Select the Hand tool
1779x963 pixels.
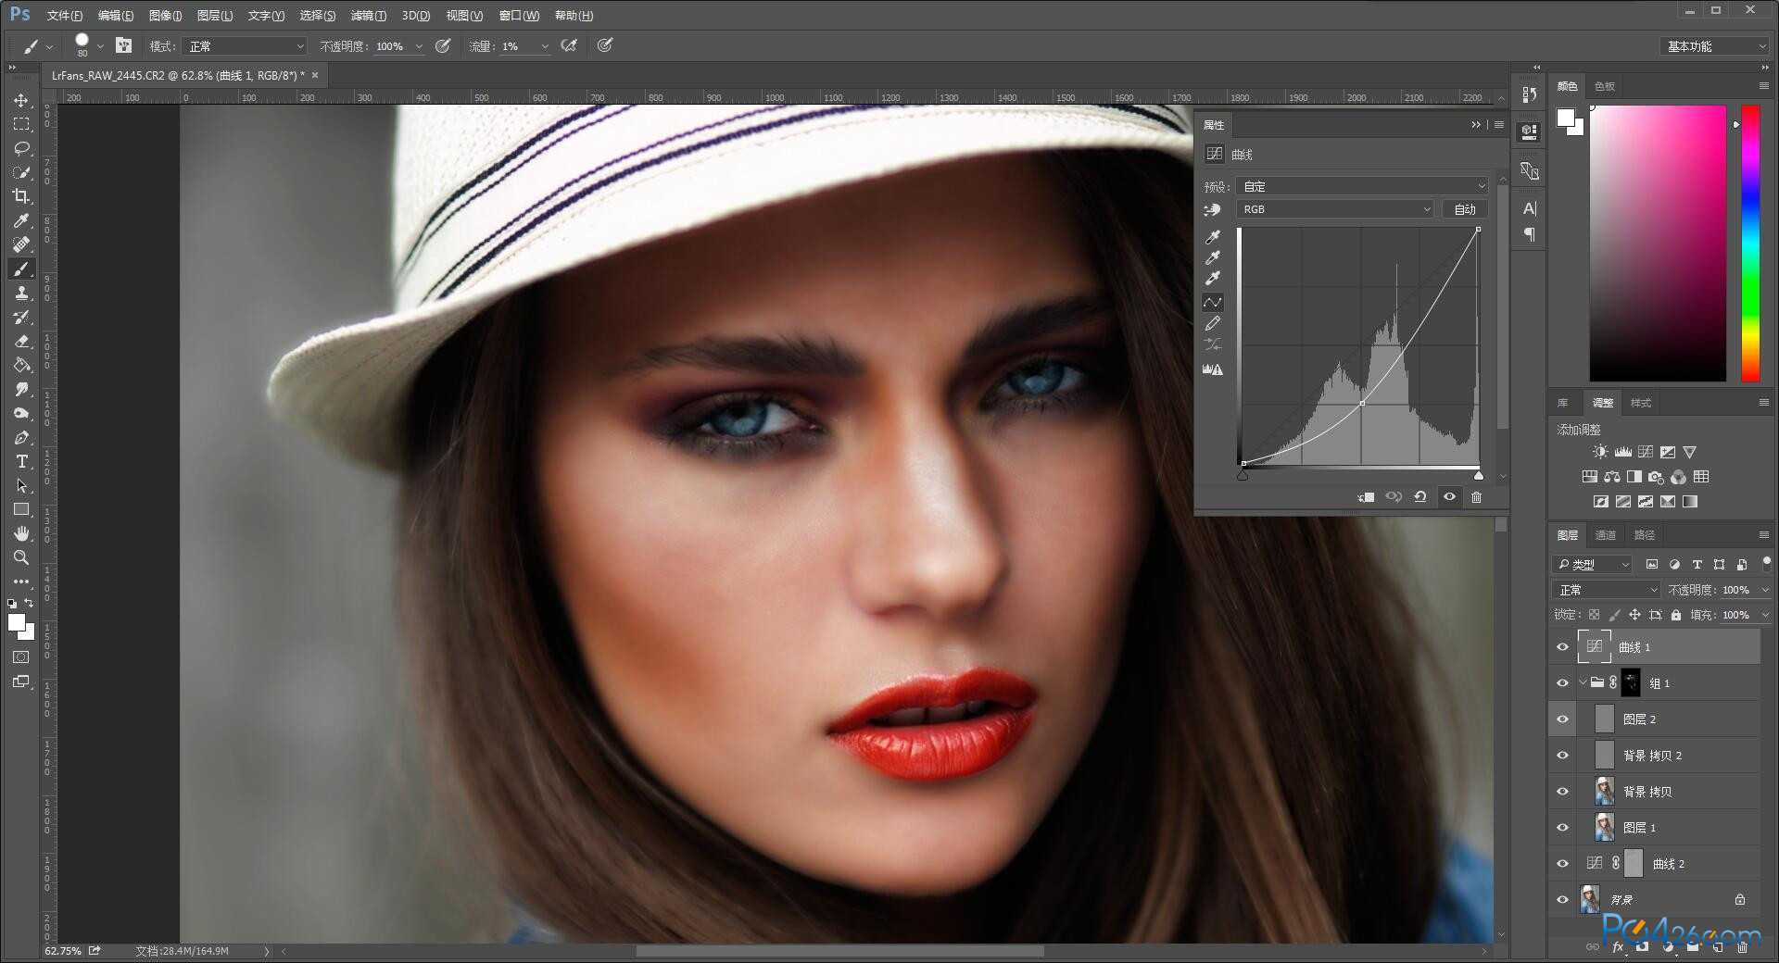coord(21,533)
